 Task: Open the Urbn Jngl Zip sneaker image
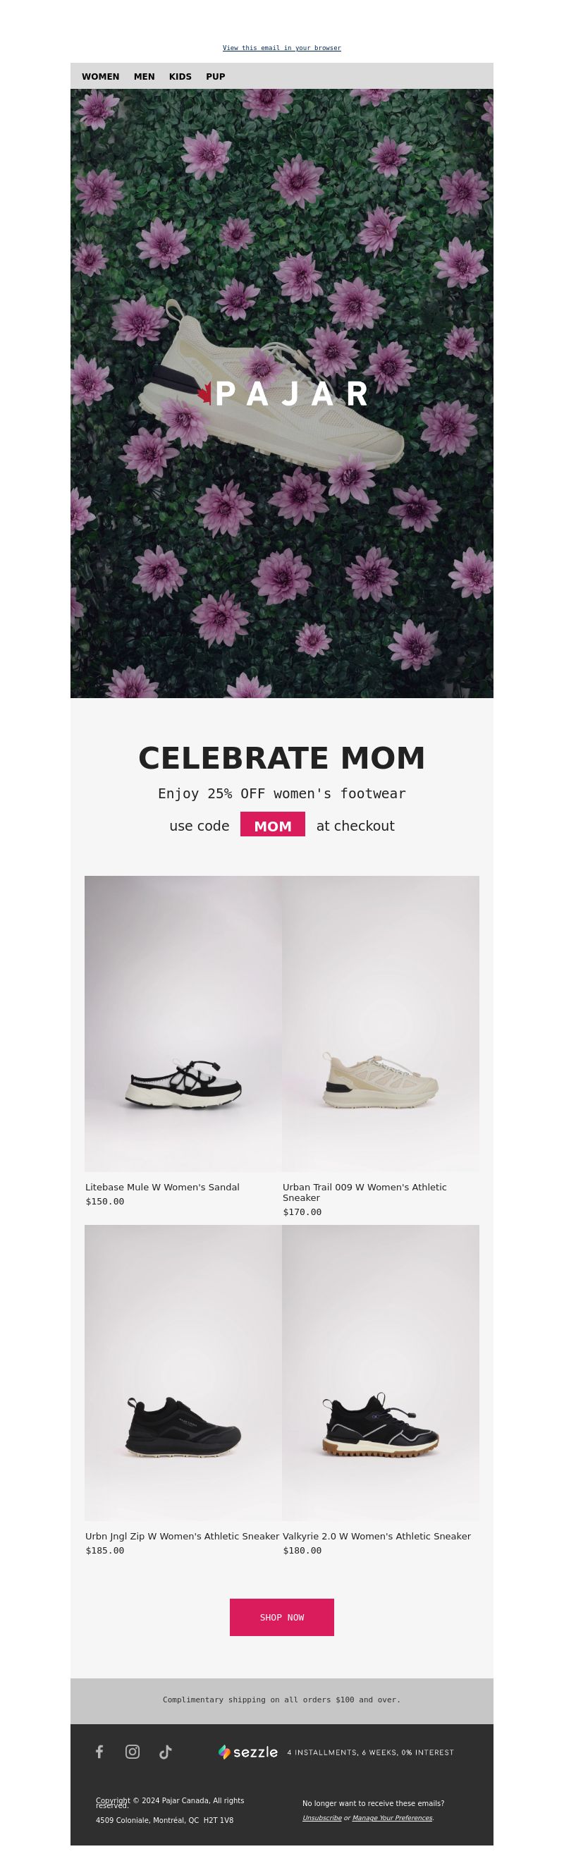183,1372
